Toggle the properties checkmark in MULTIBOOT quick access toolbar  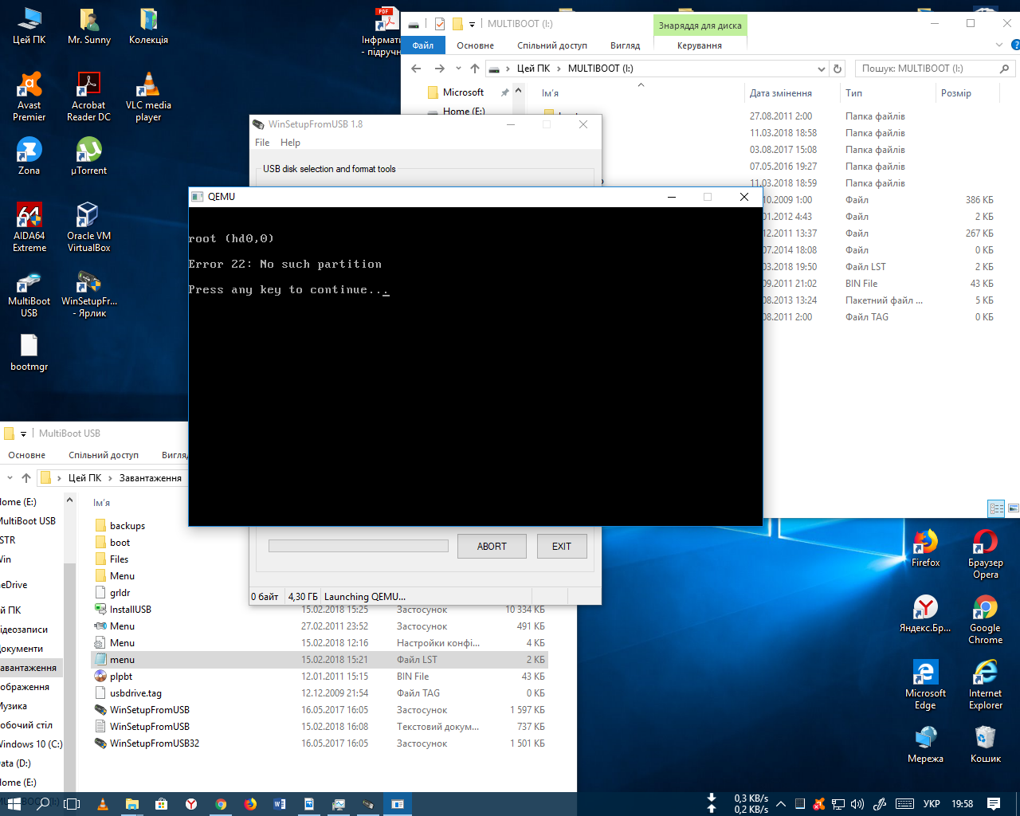pos(440,24)
